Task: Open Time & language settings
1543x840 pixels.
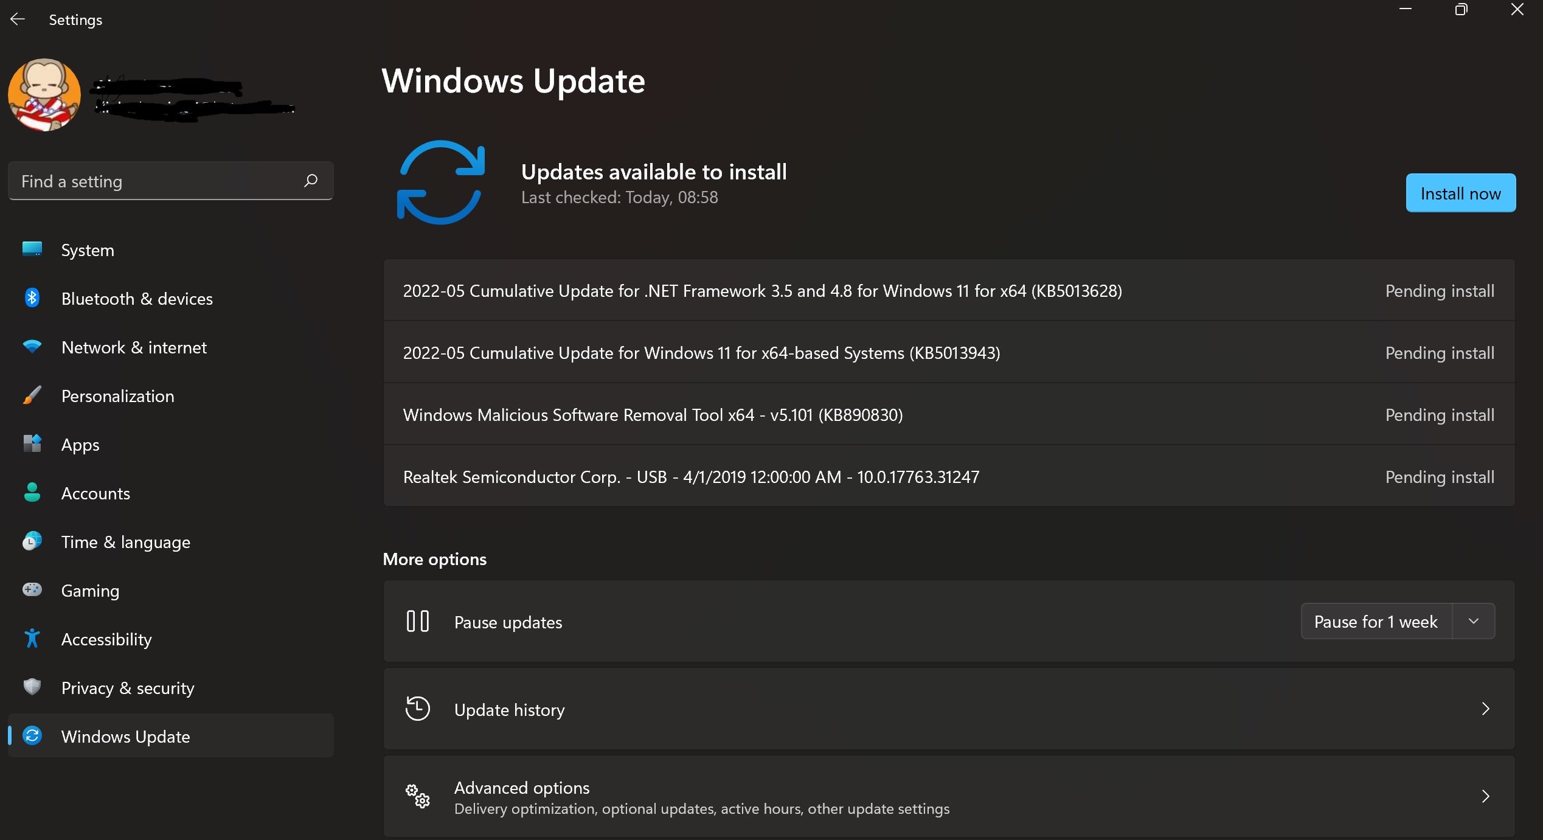Action: pos(125,542)
